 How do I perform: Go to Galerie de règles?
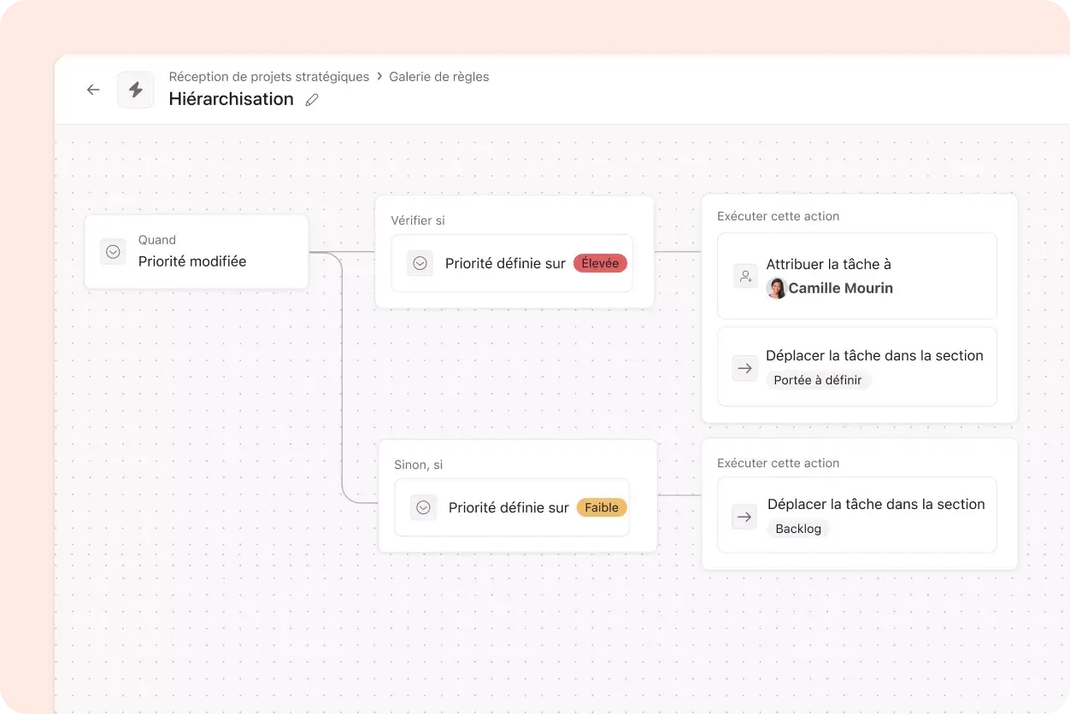click(438, 76)
